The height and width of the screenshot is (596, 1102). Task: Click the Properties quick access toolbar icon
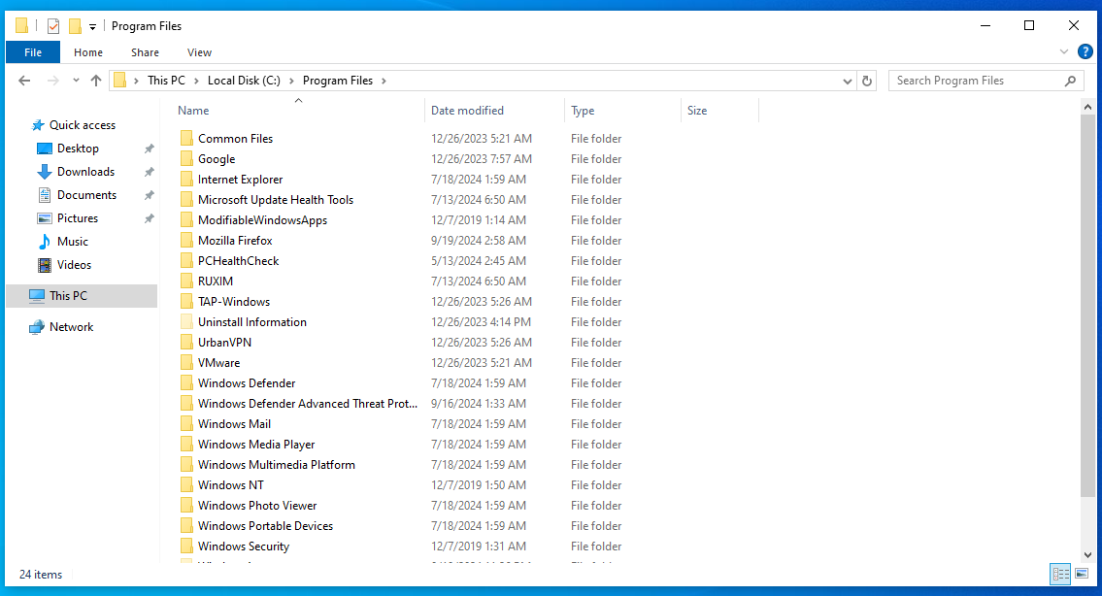[x=53, y=26]
